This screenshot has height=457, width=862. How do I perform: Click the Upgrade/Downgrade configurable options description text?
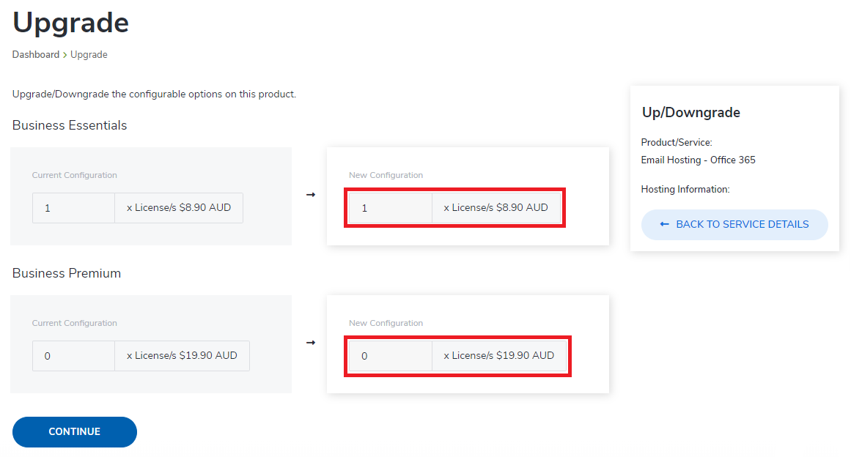coord(154,94)
